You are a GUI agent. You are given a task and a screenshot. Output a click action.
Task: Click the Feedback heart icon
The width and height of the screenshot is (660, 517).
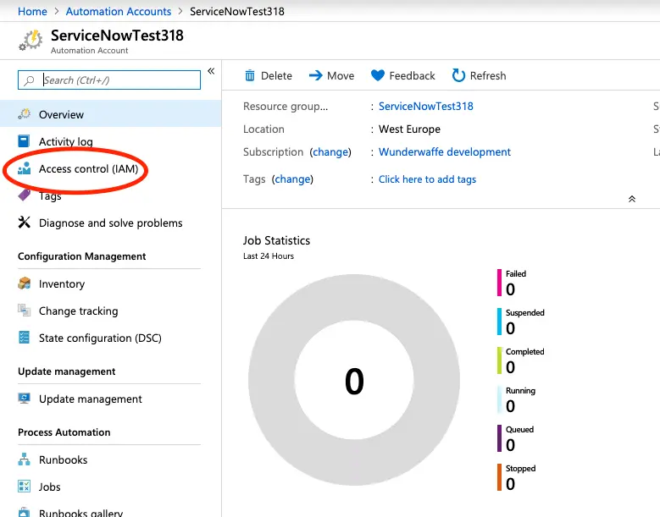[378, 75]
